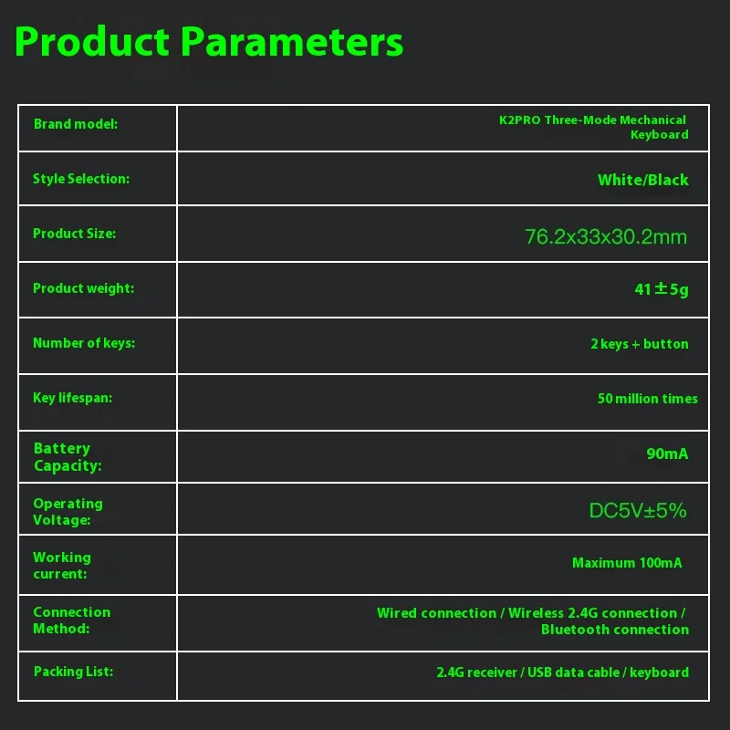The image size is (730, 730).
Task: Click the Maximum 100mA current value
Action: [627, 563]
